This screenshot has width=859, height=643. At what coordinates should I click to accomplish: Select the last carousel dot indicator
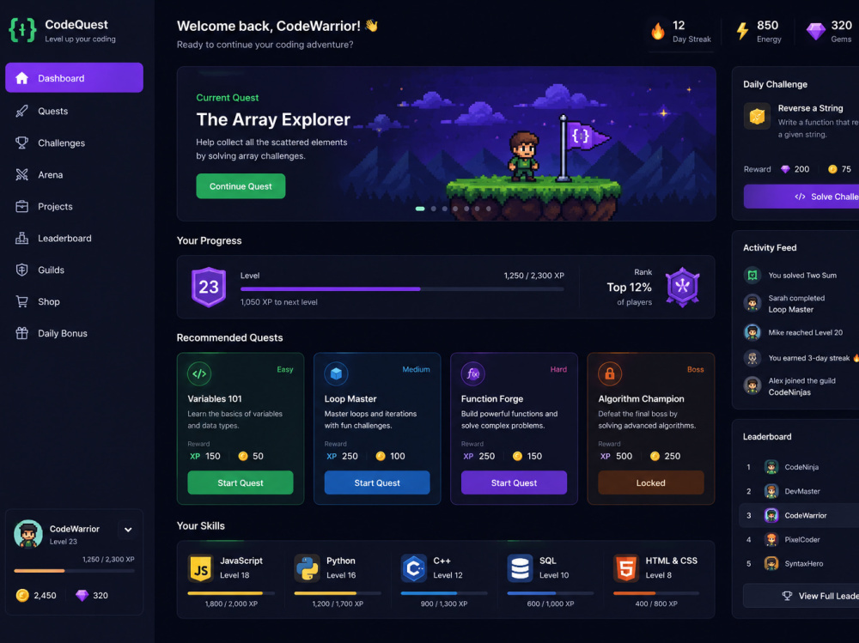point(489,209)
